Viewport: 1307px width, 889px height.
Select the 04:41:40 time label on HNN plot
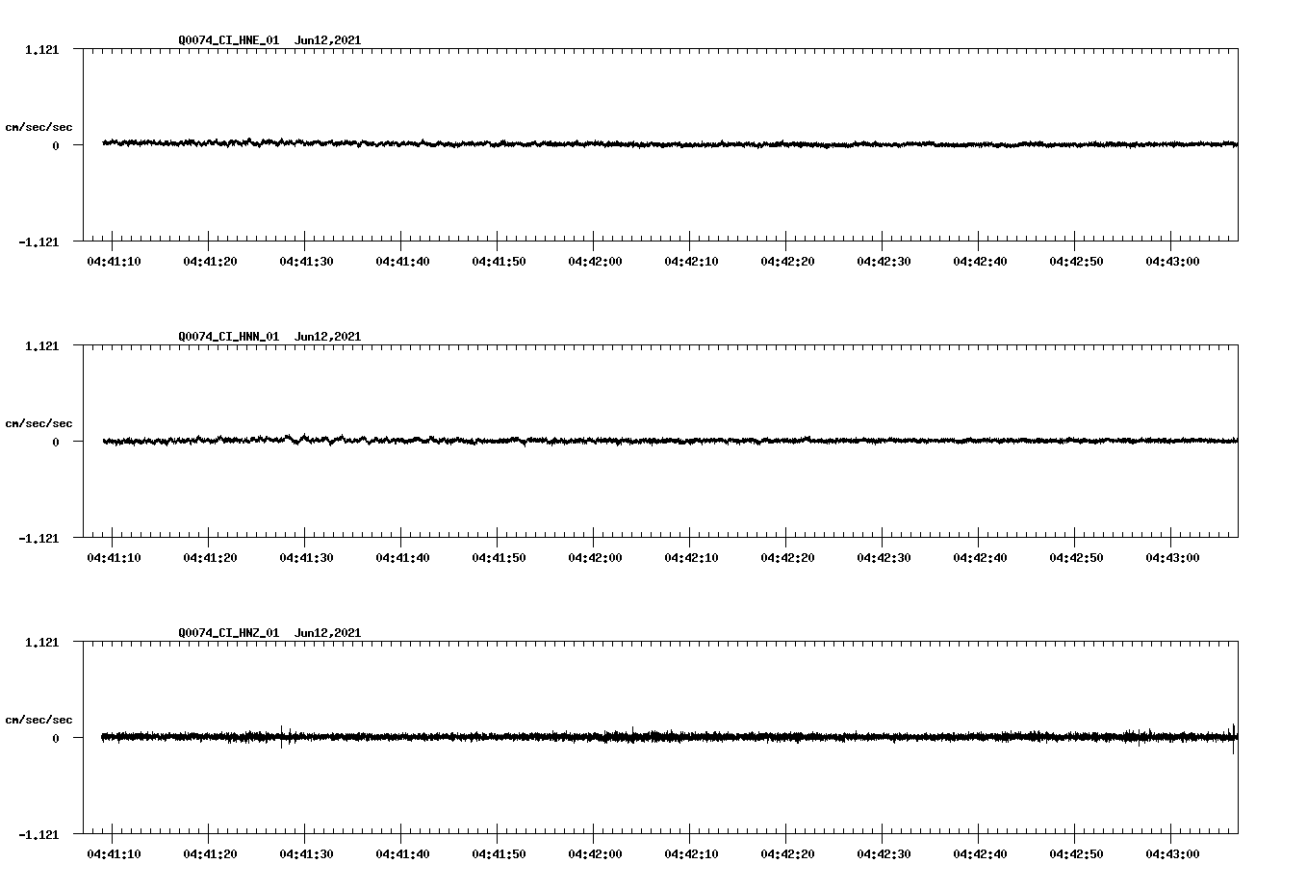[x=402, y=558]
